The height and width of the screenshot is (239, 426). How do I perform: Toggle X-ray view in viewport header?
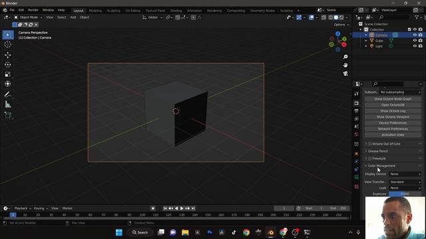pyautogui.click(x=323, y=17)
